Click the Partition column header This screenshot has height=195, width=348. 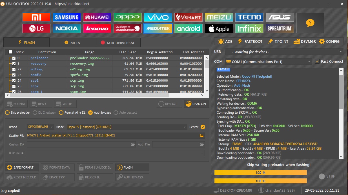(47, 52)
